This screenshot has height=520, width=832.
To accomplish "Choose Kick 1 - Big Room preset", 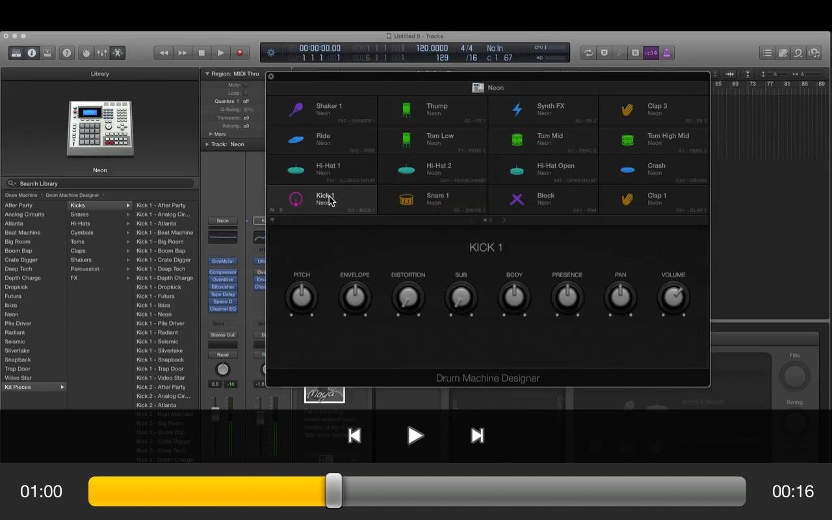I will pos(160,242).
